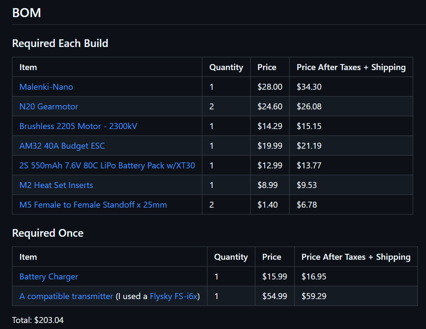Click the $59.29 transmitter price cell
The width and height of the screenshot is (426, 329).
coord(314,296)
